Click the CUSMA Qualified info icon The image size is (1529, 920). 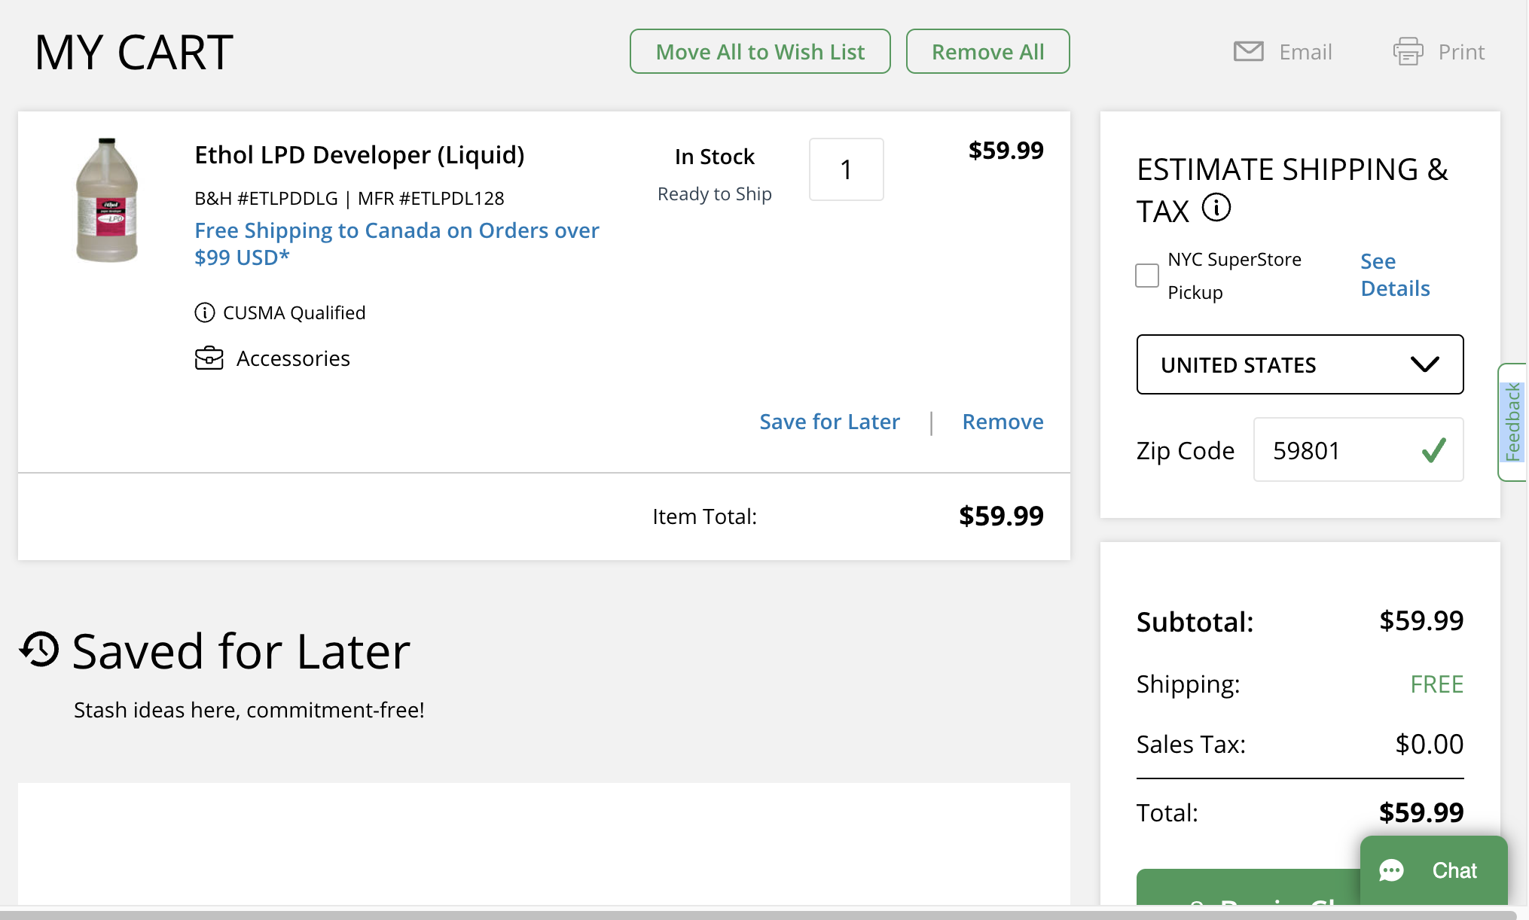point(204,312)
